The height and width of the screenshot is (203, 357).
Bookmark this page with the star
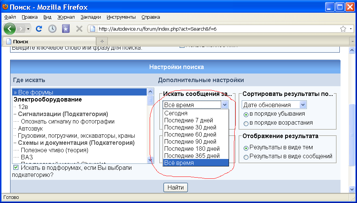[343, 29]
